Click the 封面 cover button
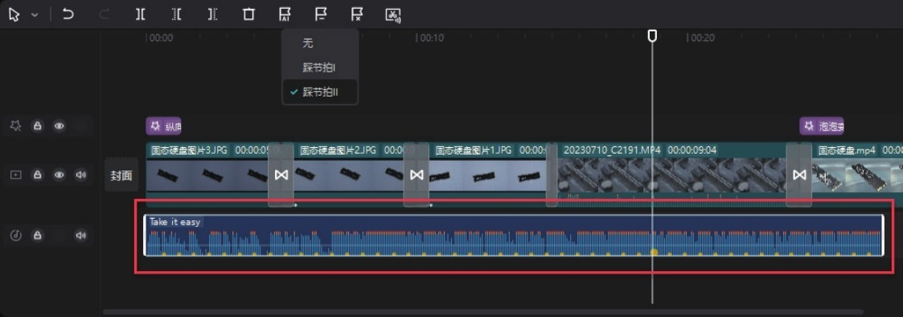This screenshot has height=317, width=903. [121, 175]
